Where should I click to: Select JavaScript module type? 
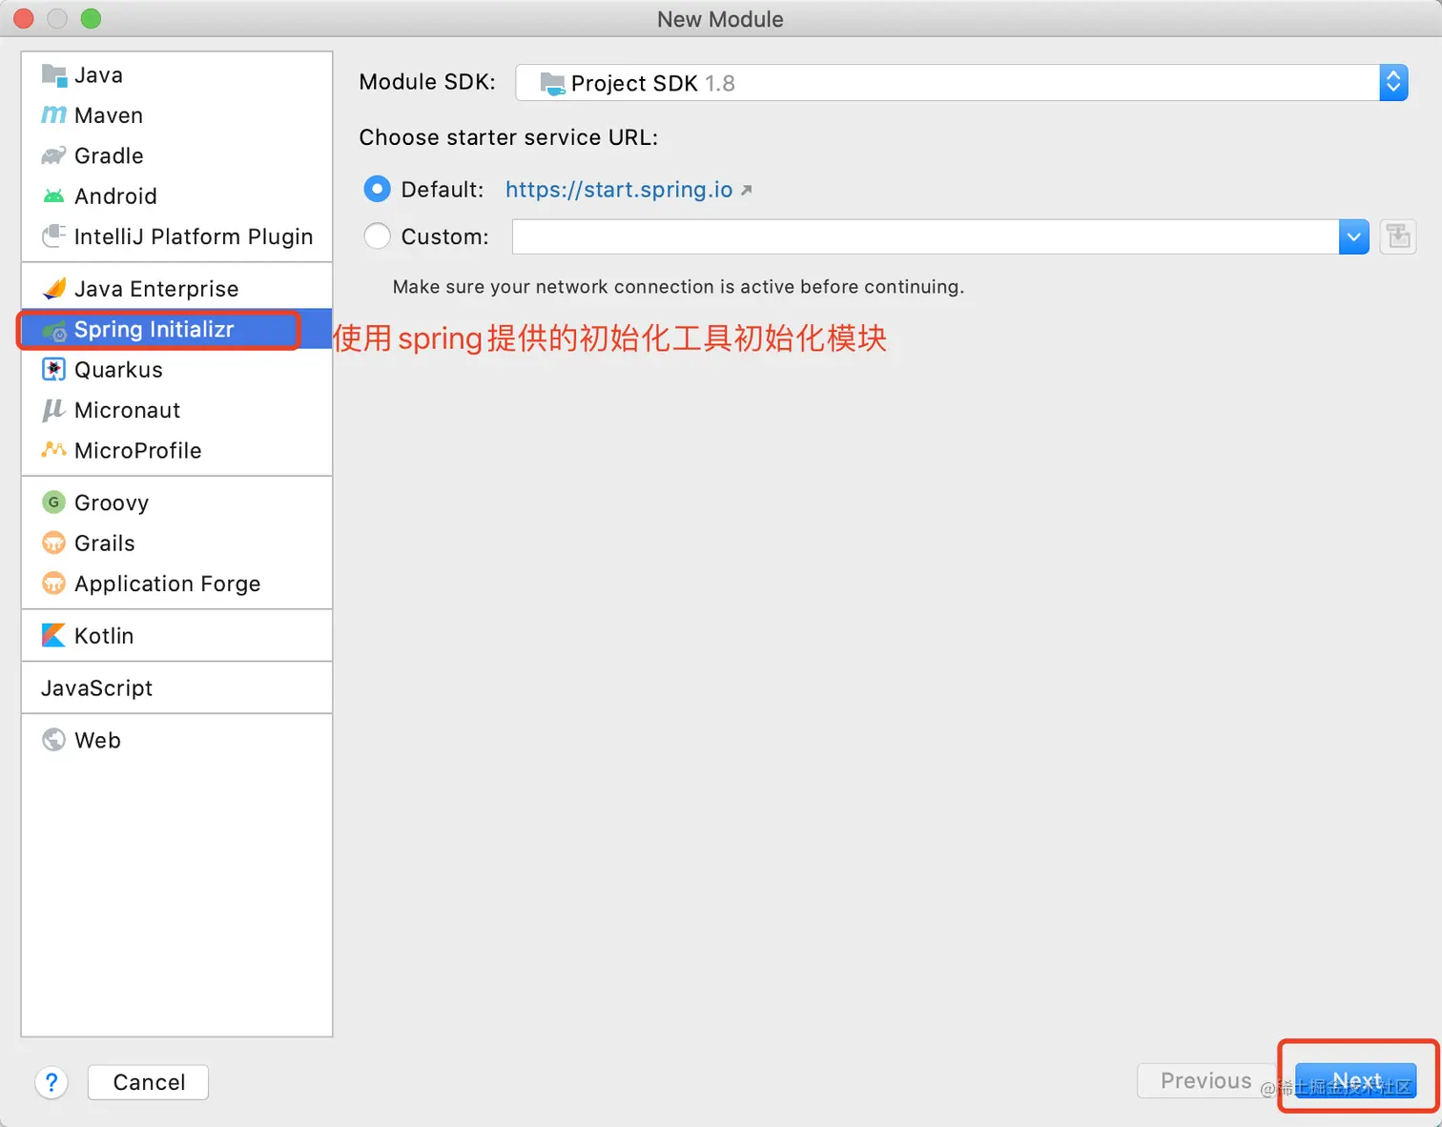pyautogui.click(x=176, y=687)
